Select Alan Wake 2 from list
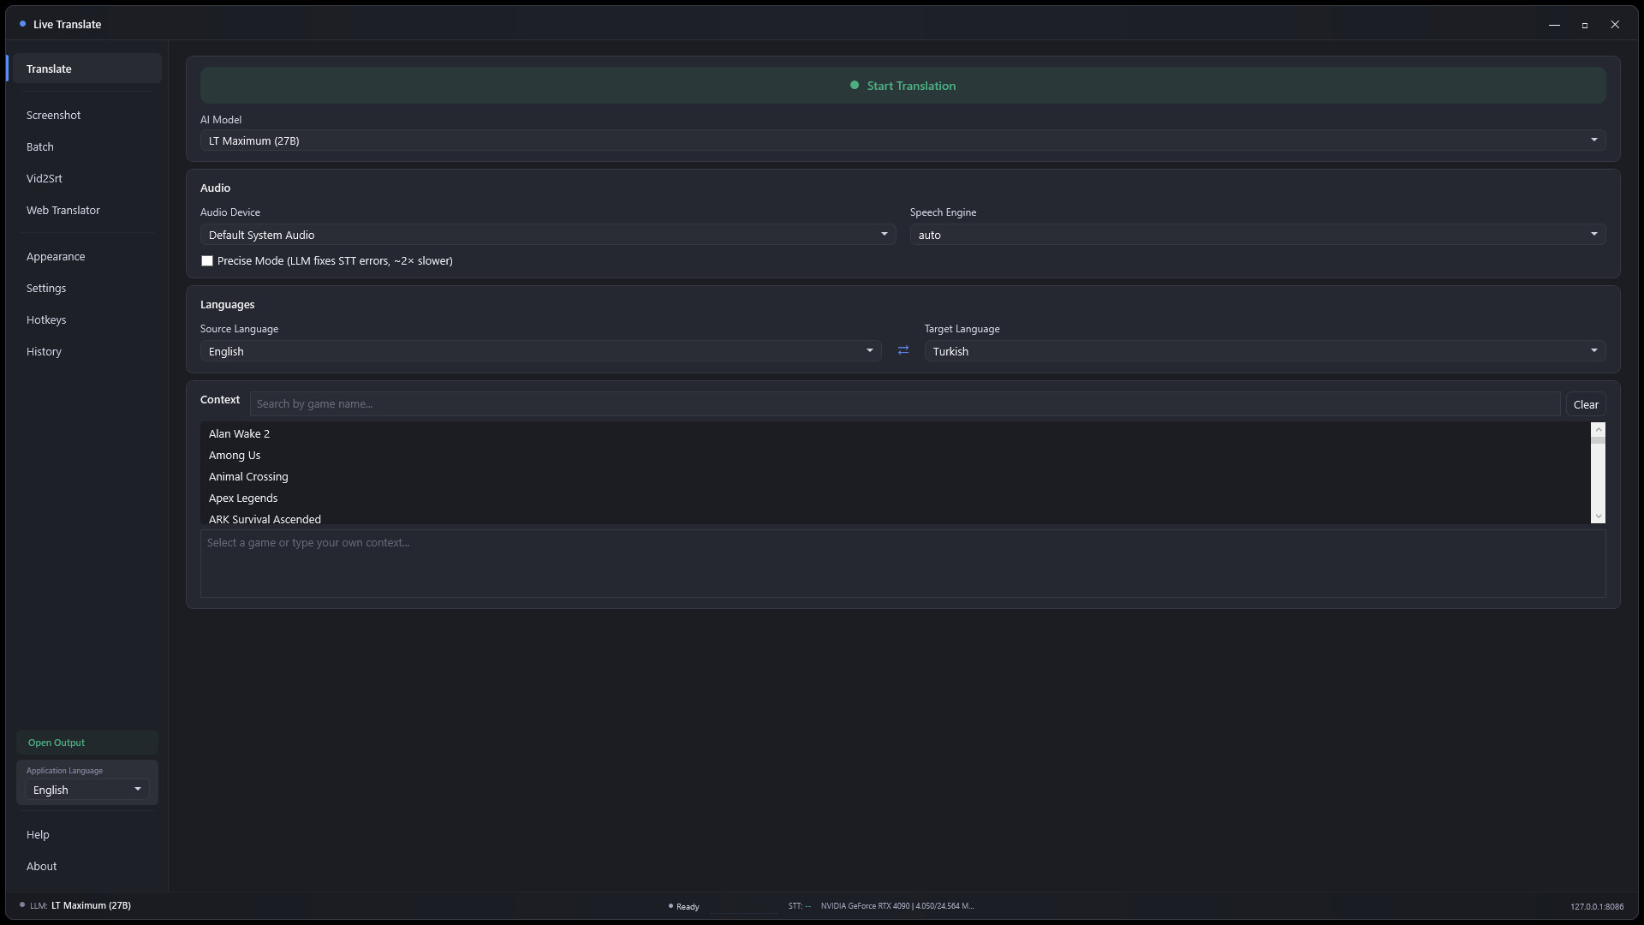 pyautogui.click(x=896, y=433)
